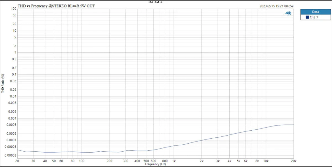Click the 60 tick on the frequency axis
Image resolution: width=332 pixels, height=167 pixels.
[x=61, y=161]
